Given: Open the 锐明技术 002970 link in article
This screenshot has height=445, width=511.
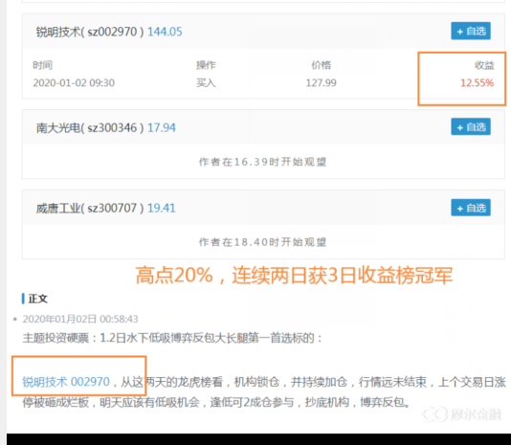Looking at the screenshot, I should click(66, 382).
